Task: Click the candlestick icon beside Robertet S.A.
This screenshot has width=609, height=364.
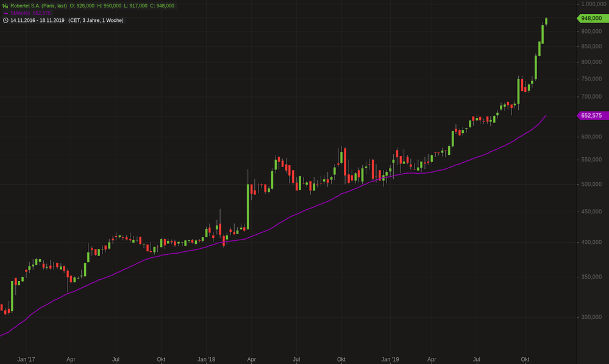Action: tap(5, 5)
